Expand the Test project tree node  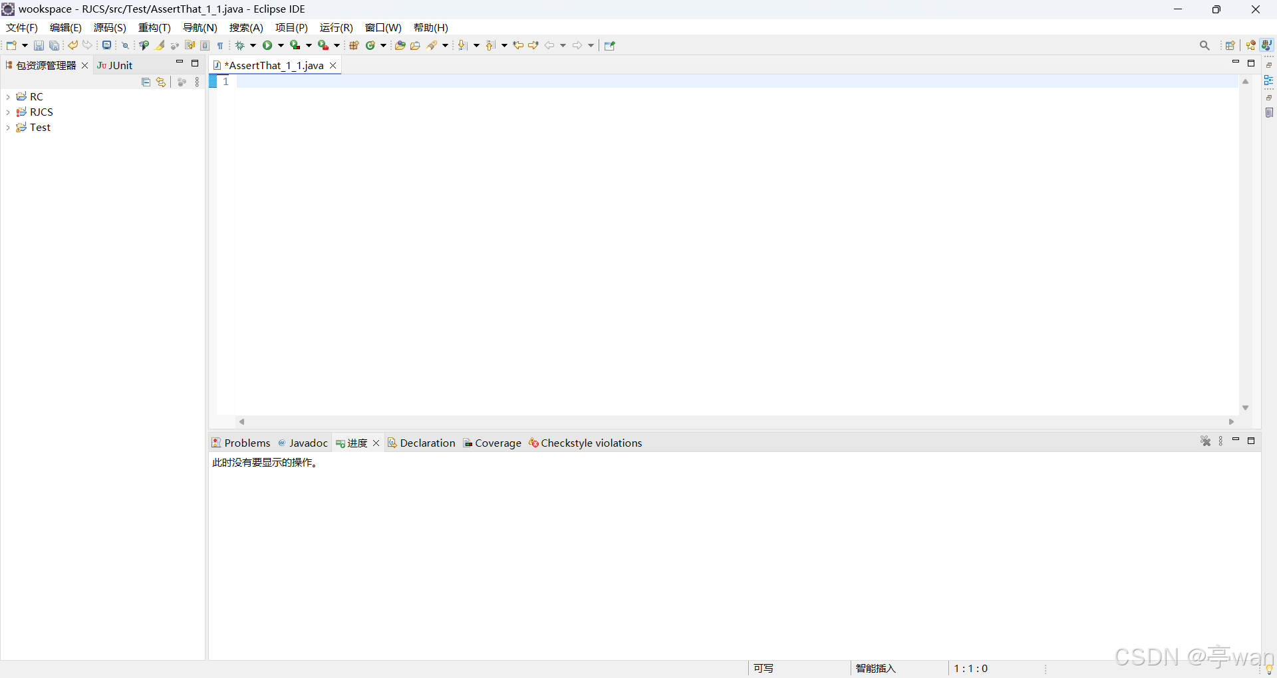[8, 128]
